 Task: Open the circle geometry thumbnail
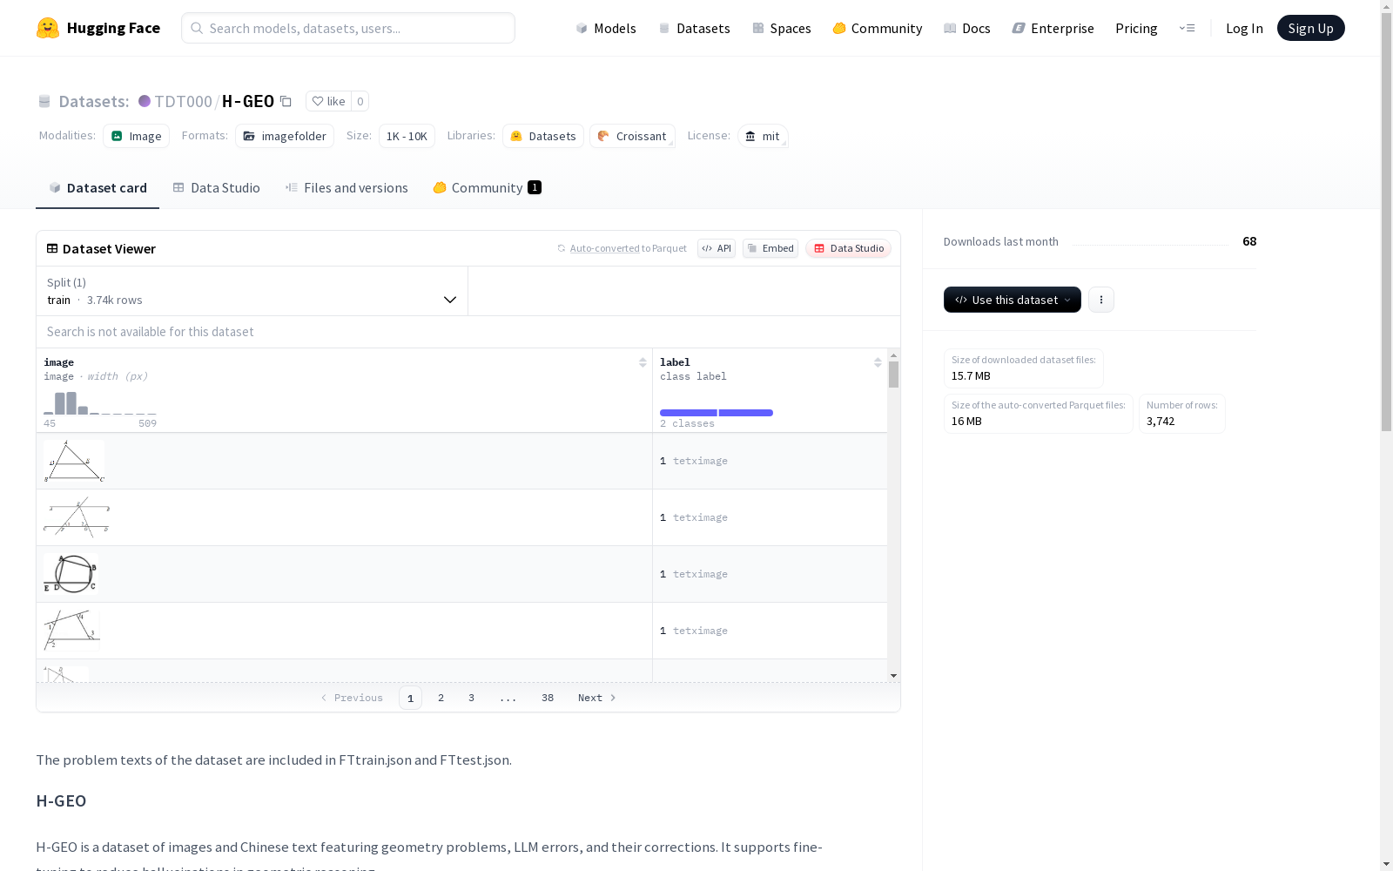tap(71, 574)
